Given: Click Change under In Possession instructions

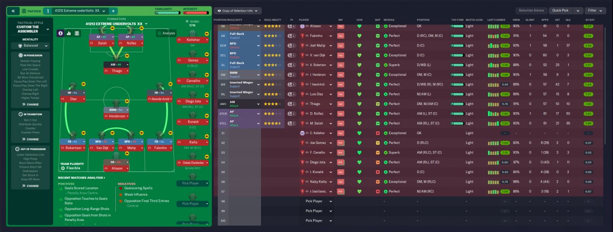Looking at the screenshot, I should [x=31, y=104].
